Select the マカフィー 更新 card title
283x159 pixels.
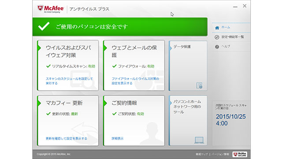tap(64, 103)
